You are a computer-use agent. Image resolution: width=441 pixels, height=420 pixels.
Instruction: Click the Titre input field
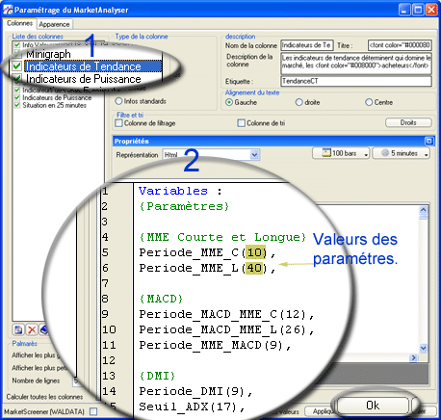[400, 45]
